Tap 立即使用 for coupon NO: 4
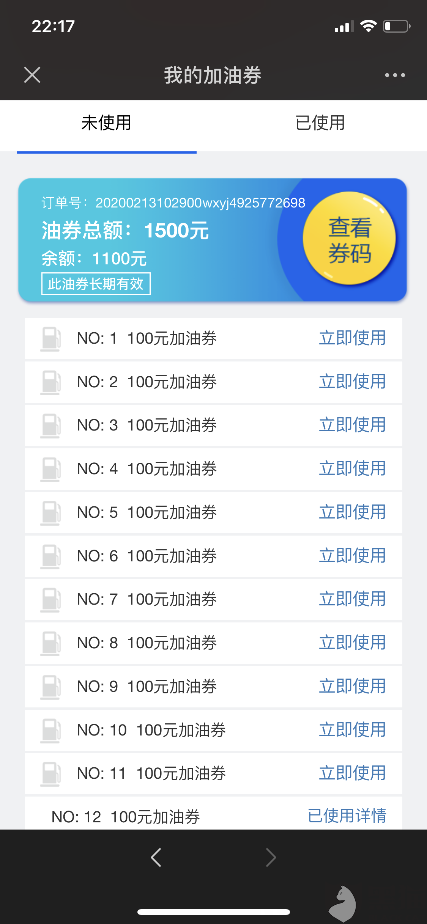Viewport: 427px width, 924px height. click(x=352, y=469)
